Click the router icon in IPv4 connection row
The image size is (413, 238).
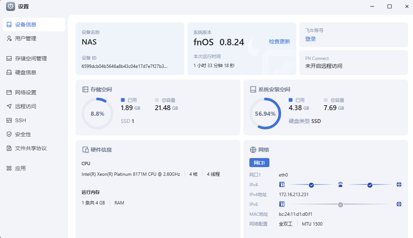pyautogui.click(x=340, y=184)
